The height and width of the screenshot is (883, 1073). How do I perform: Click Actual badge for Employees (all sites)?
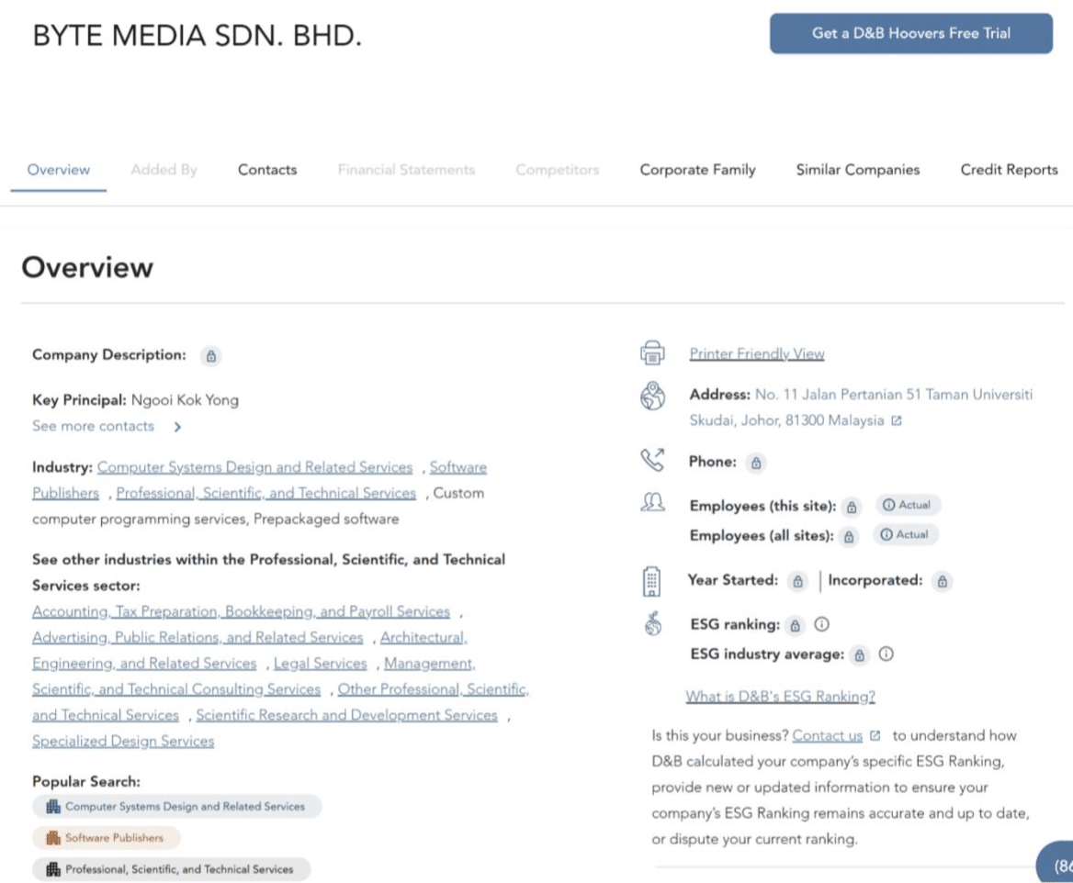[x=906, y=534]
